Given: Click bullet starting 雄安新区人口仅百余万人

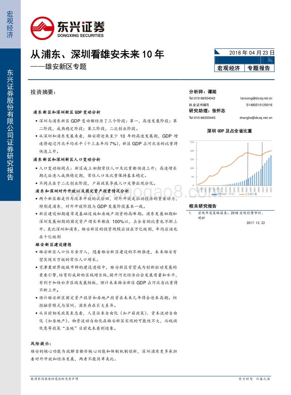Looking at the screenshot, I should coord(107,255).
